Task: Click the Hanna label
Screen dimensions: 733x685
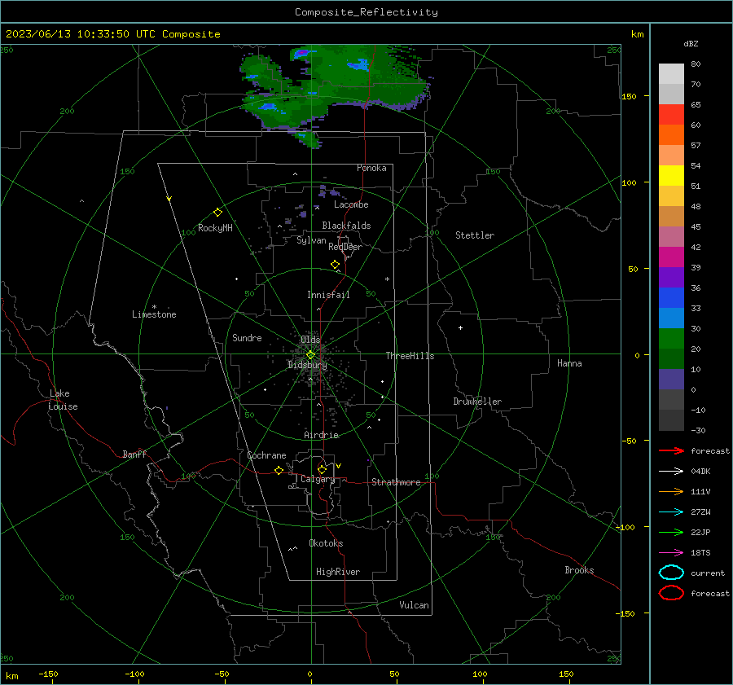Action: (569, 363)
